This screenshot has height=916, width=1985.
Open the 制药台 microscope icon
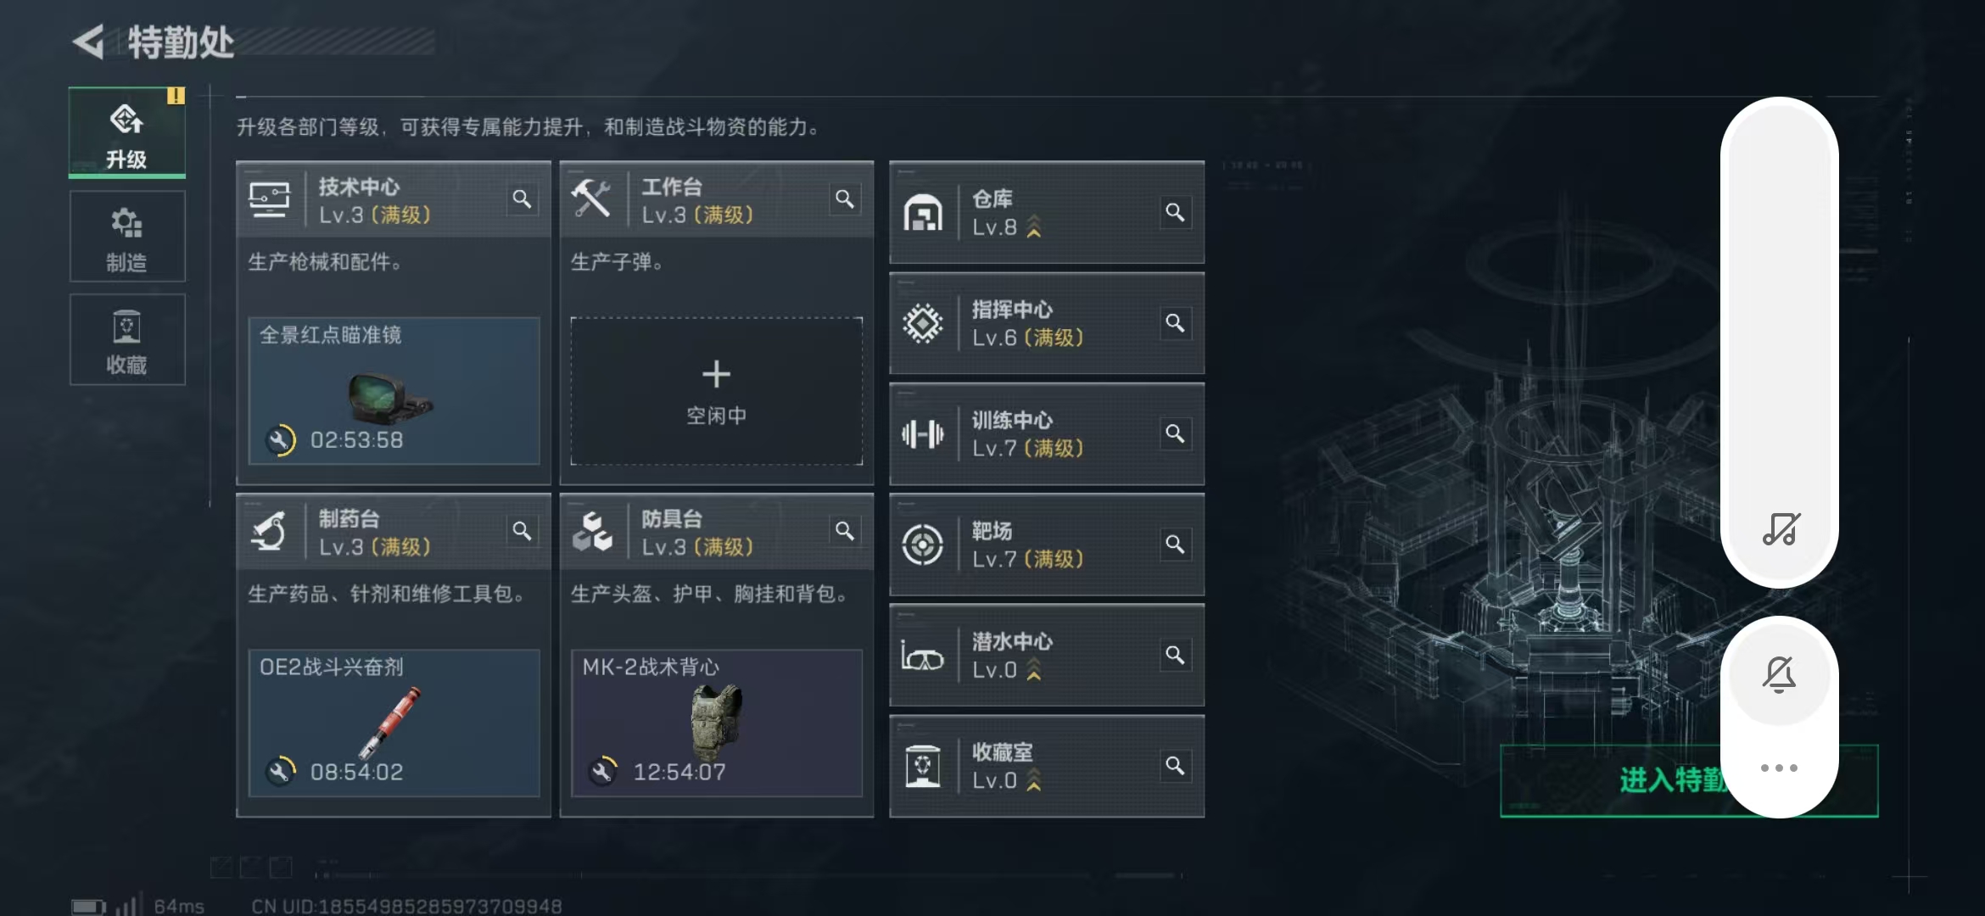(269, 532)
